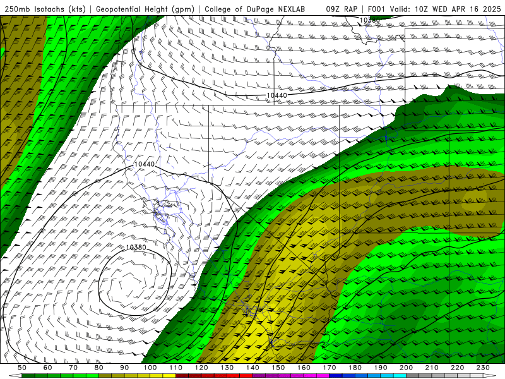
Task: Click the 190 value on the color scale
Action: tap(381, 368)
